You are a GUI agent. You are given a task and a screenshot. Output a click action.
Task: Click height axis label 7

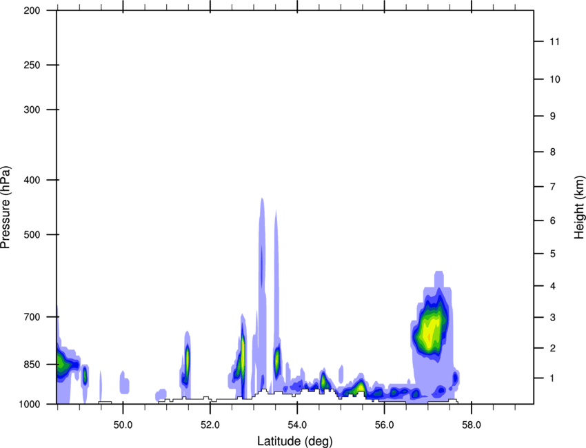[x=553, y=187]
